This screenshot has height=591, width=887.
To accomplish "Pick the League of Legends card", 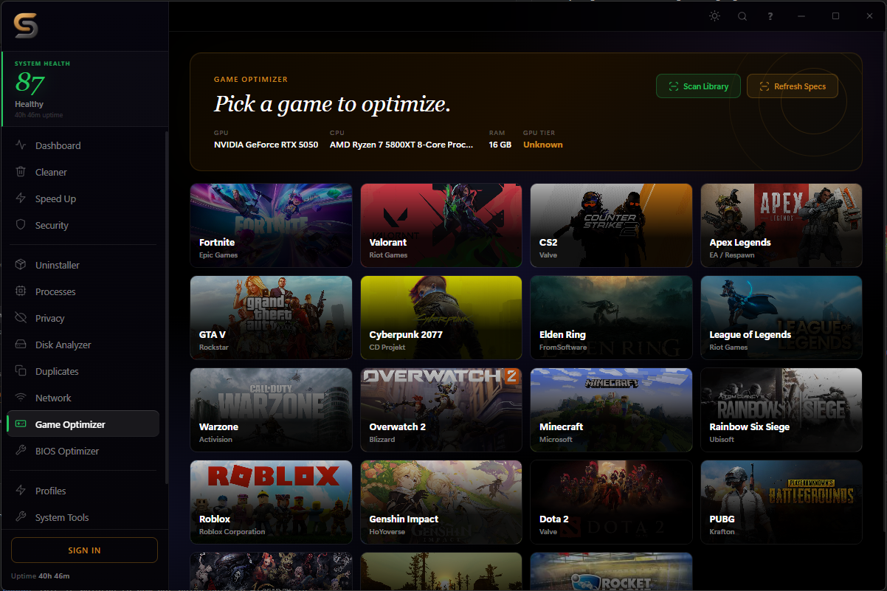I will point(781,317).
